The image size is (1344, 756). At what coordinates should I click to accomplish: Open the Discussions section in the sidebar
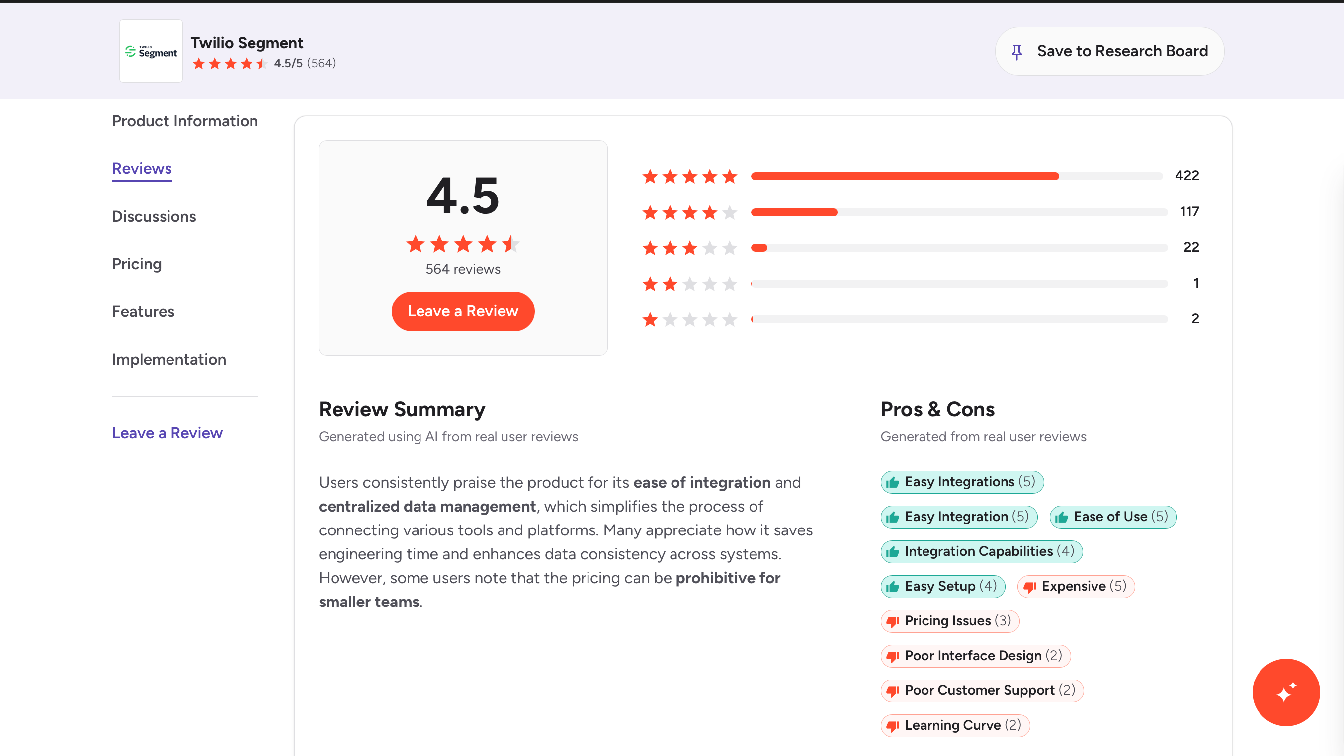154,216
